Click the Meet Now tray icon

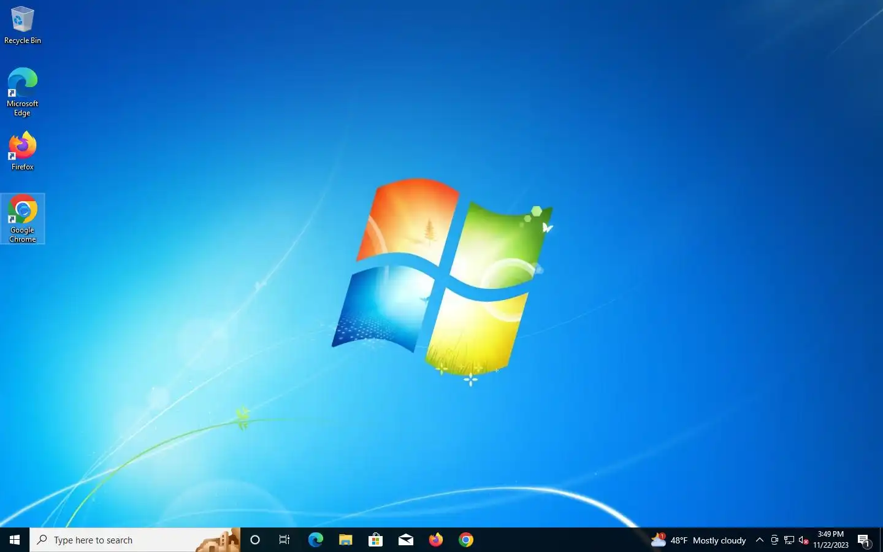click(x=774, y=540)
